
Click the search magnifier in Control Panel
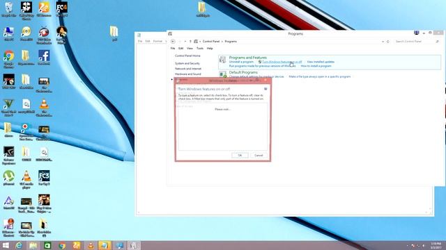[x=437, y=42]
